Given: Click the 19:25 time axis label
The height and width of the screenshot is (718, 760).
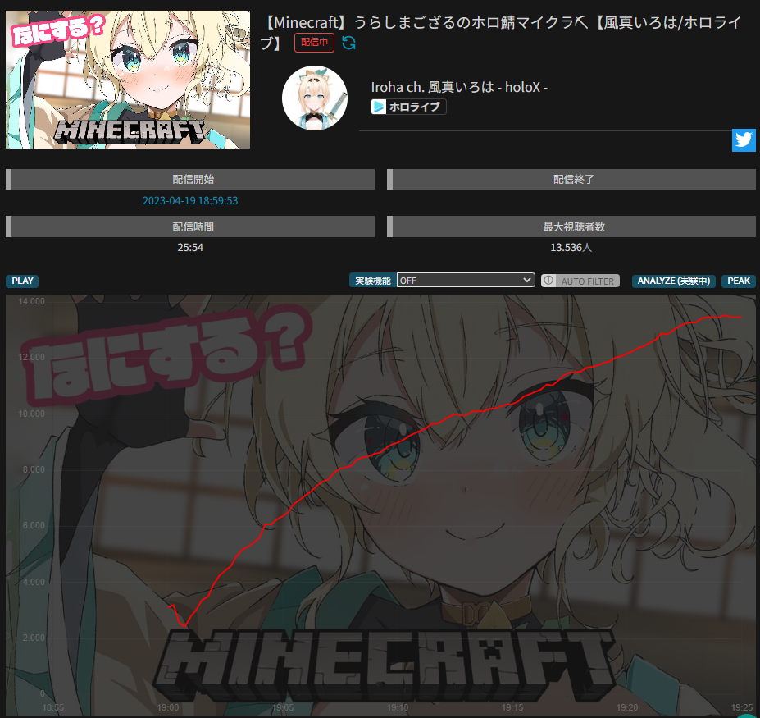Looking at the screenshot, I should click(742, 707).
